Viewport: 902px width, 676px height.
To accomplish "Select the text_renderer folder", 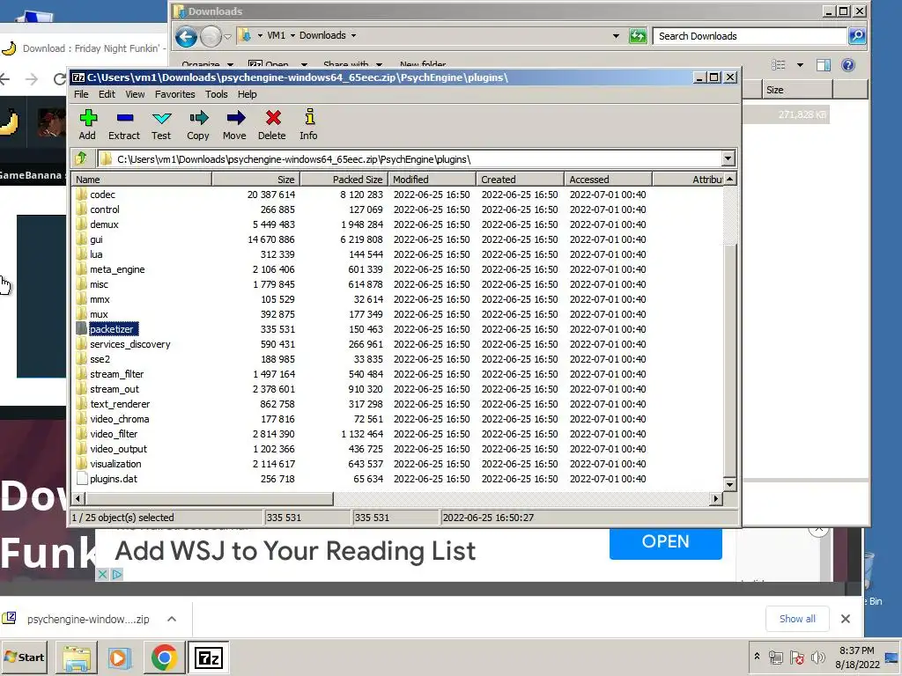I will pos(120,403).
